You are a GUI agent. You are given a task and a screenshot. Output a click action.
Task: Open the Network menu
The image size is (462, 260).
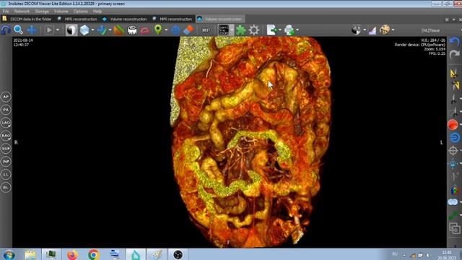[x=22, y=12]
